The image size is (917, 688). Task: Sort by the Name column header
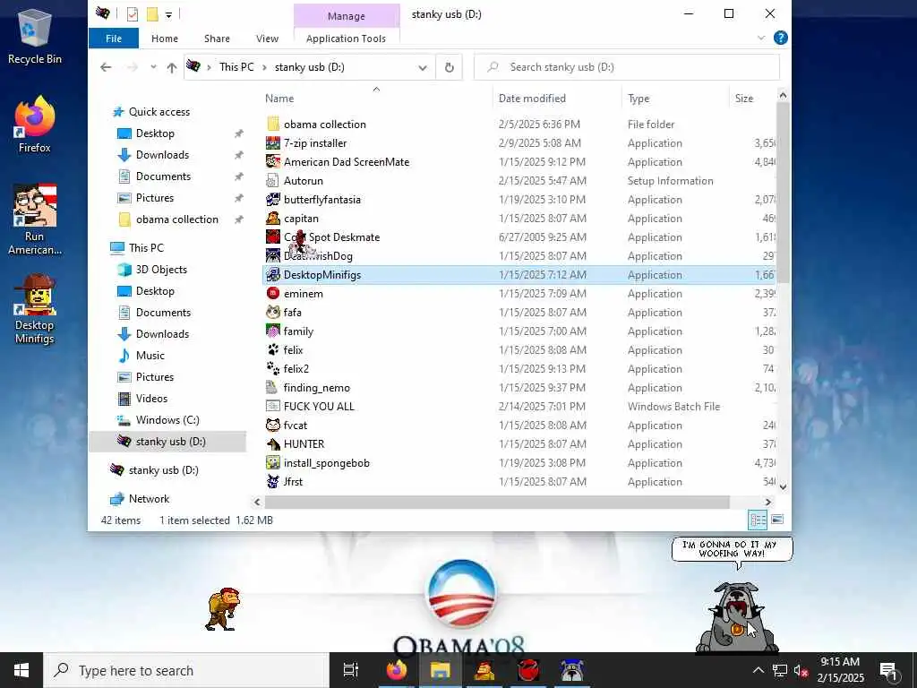click(x=279, y=99)
